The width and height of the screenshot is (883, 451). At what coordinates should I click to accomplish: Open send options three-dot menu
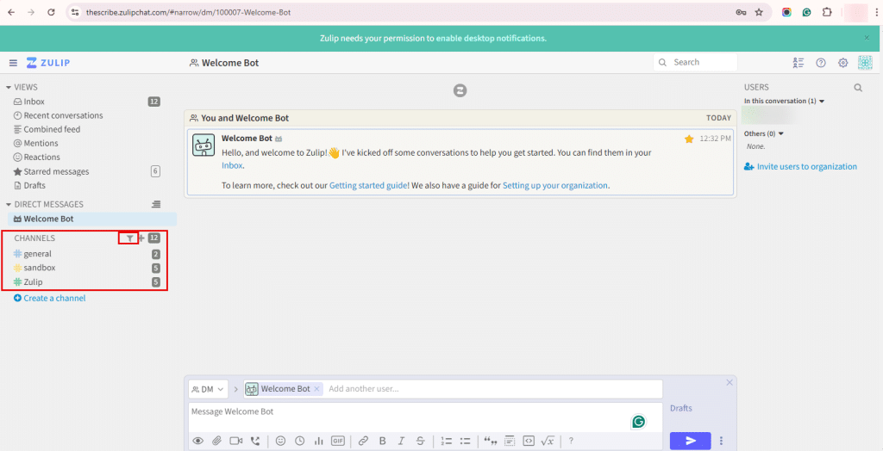click(x=721, y=441)
